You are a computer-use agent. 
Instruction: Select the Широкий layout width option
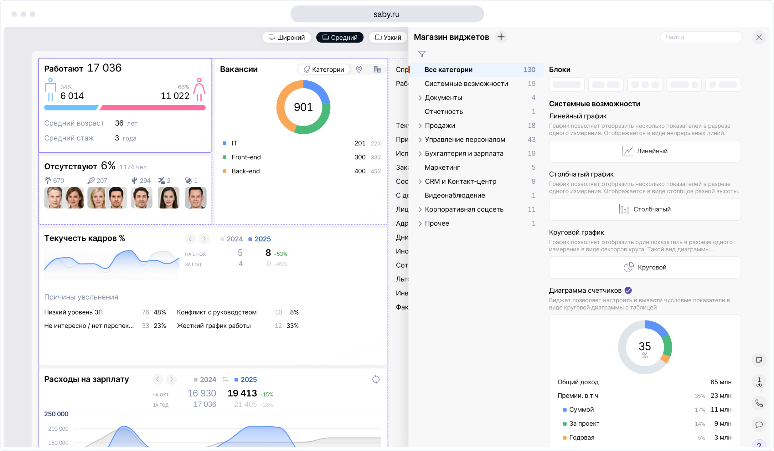[287, 38]
